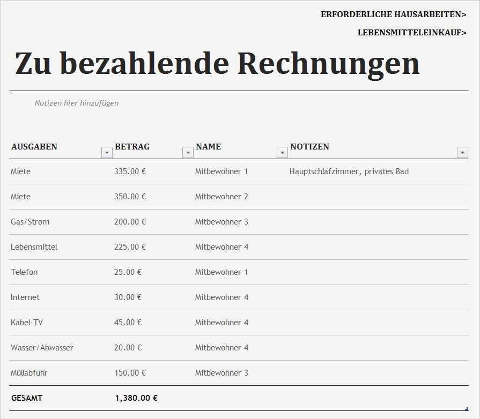Viewport: 480px width, 419px height.
Task: Click the 150.00 € amount cell
Action: [x=130, y=373]
